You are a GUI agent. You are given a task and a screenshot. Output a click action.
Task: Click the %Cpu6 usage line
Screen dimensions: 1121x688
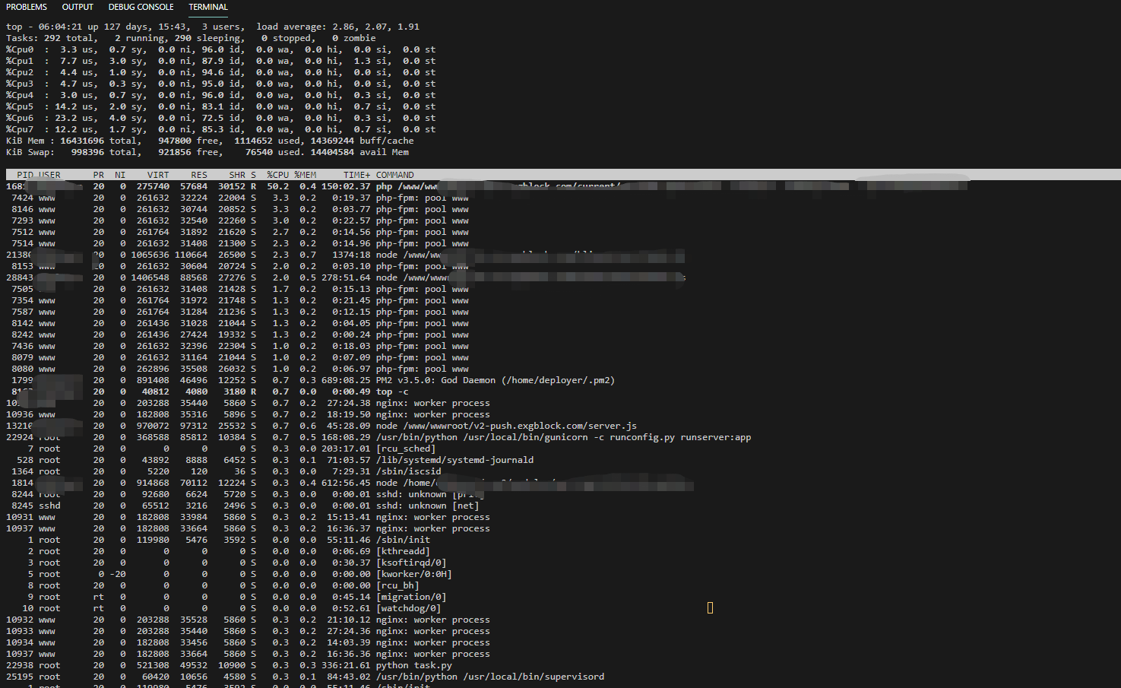(221, 118)
